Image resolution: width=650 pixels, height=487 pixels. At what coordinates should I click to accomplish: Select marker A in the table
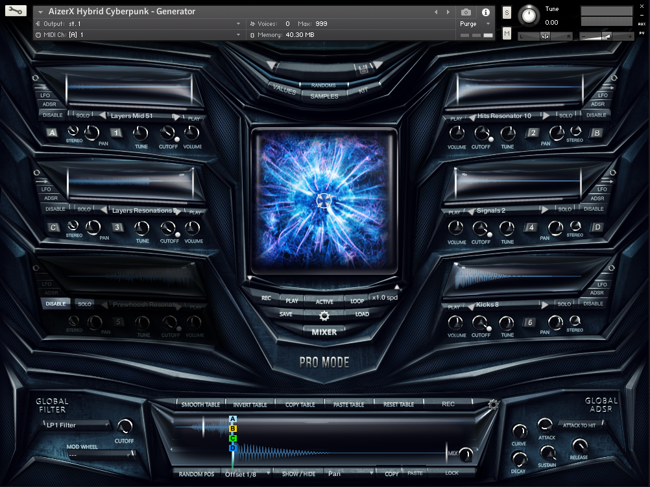pos(232,419)
